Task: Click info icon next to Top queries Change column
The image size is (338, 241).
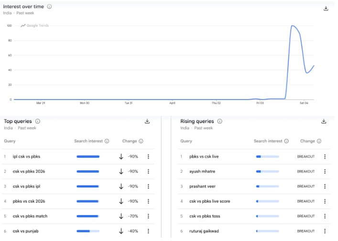Action: click(x=141, y=141)
